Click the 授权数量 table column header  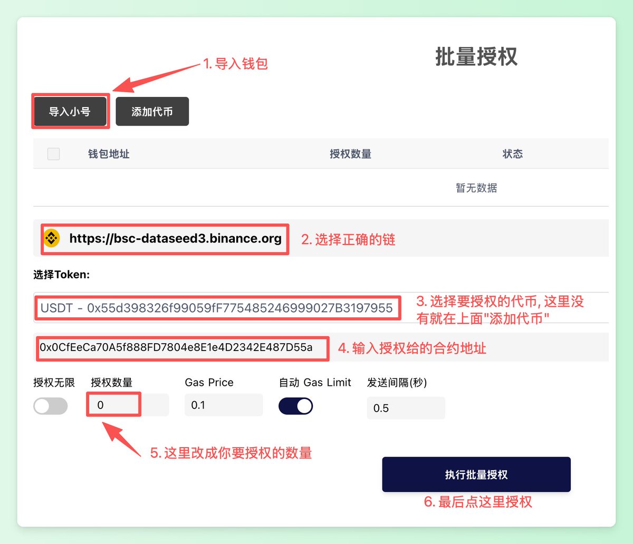coord(350,154)
